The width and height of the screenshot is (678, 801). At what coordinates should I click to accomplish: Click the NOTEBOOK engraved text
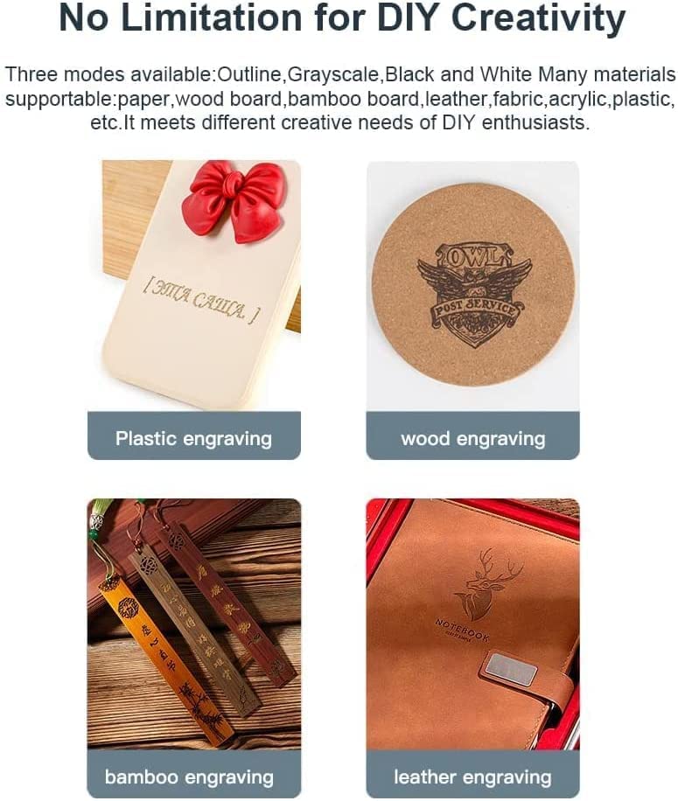coord(462,630)
